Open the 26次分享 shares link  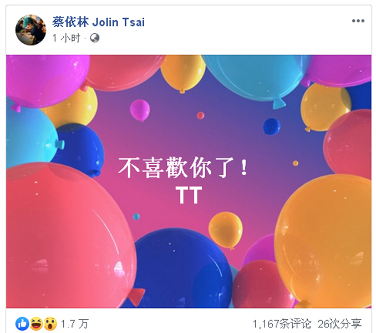(x=339, y=324)
